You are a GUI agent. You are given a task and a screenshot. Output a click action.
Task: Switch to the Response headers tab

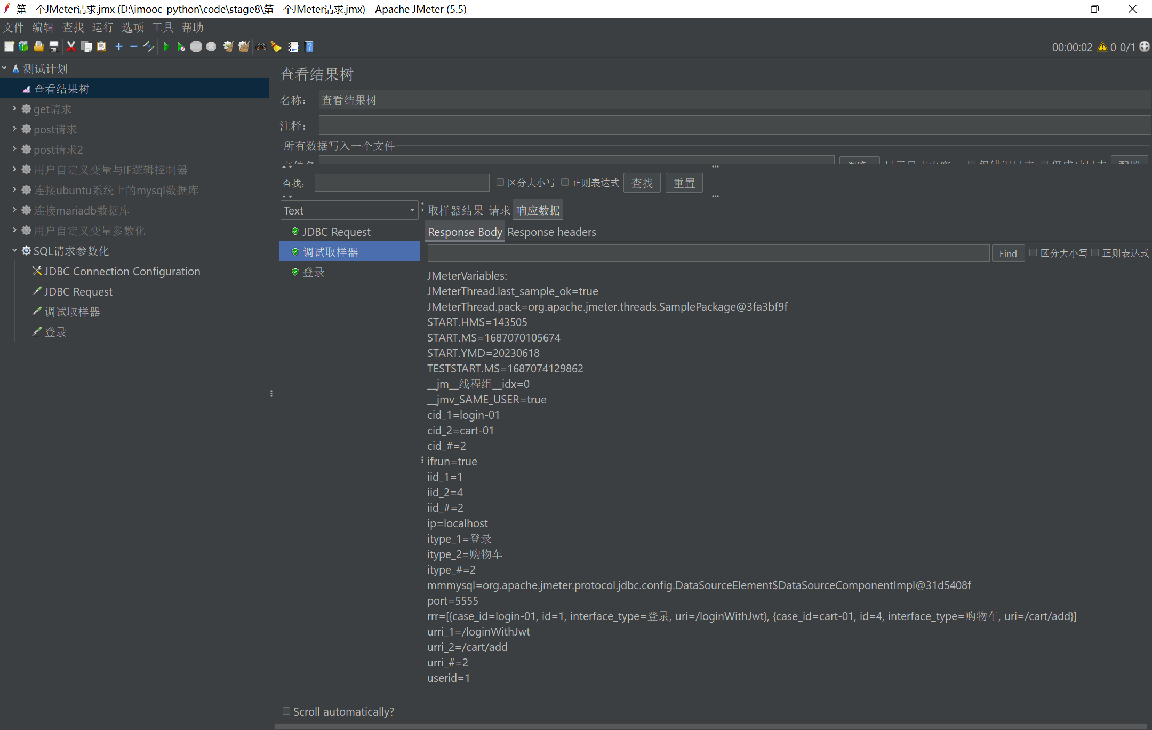[x=551, y=232]
